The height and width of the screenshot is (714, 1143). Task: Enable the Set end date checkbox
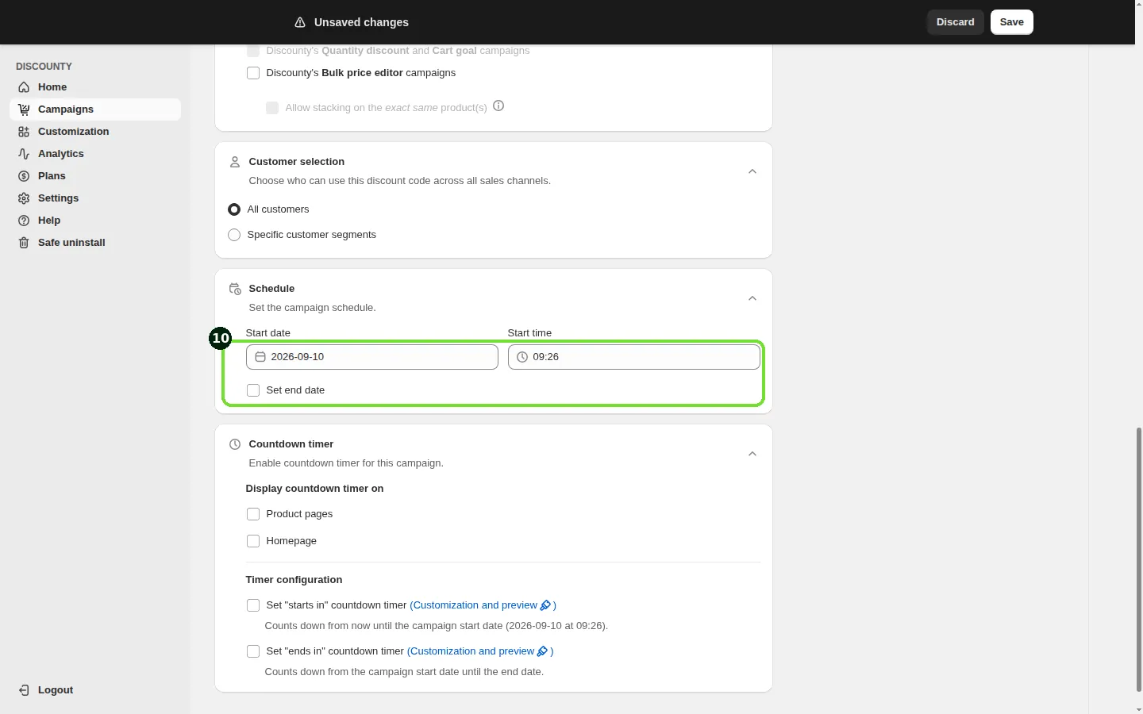(x=253, y=390)
